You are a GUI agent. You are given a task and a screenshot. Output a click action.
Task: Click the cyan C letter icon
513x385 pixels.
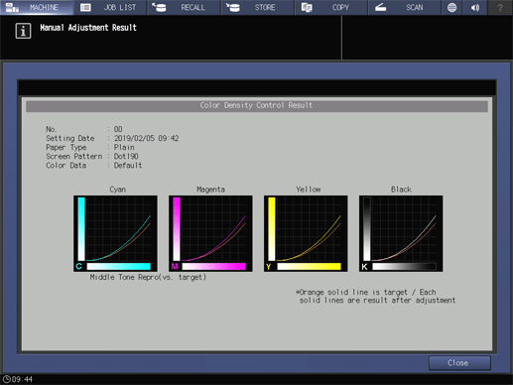click(x=78, y=266)
